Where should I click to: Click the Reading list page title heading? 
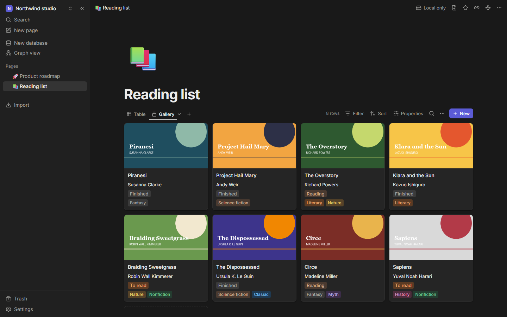point(162,94)
